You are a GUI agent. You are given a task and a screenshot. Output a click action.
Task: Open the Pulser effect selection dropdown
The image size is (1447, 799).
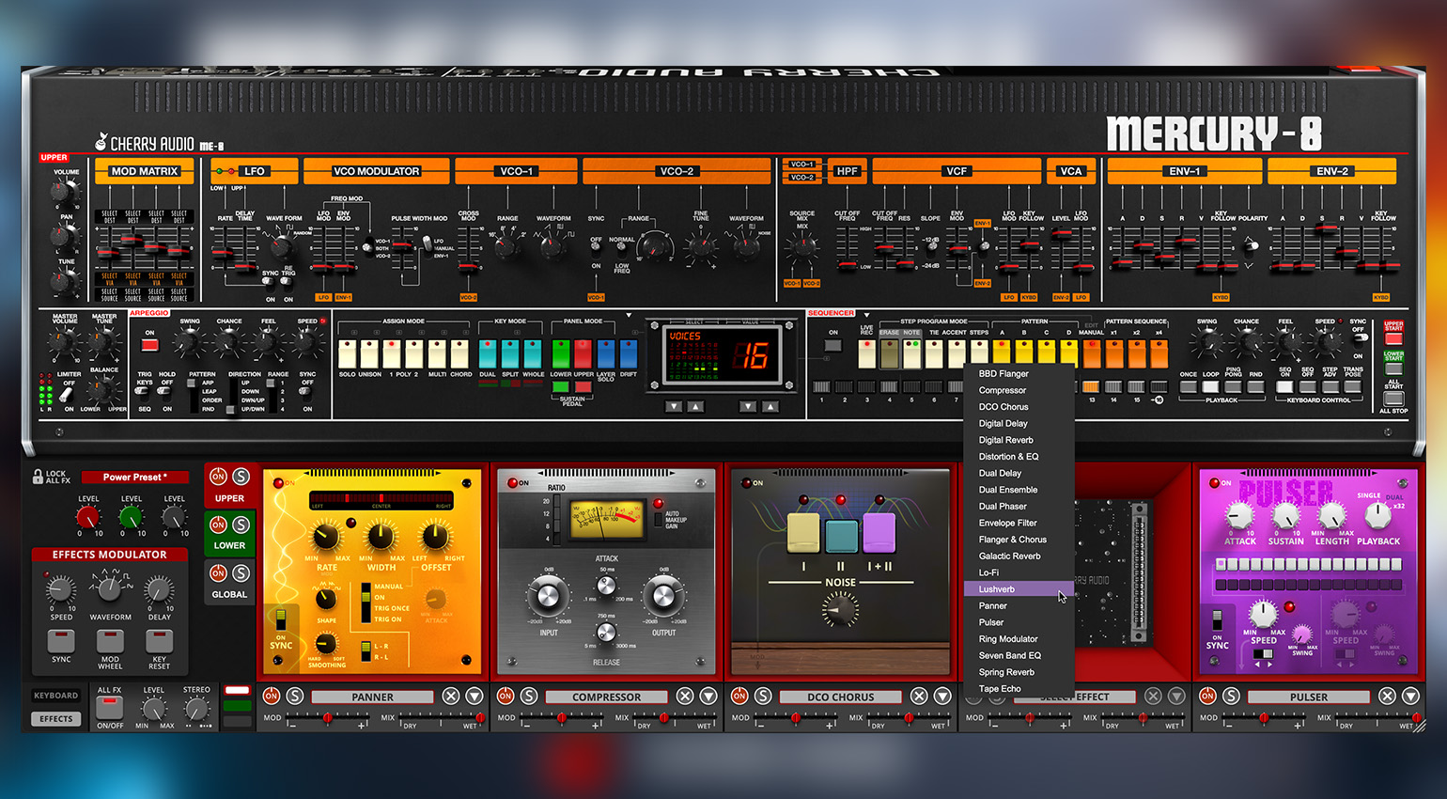tap(1410, 697)
